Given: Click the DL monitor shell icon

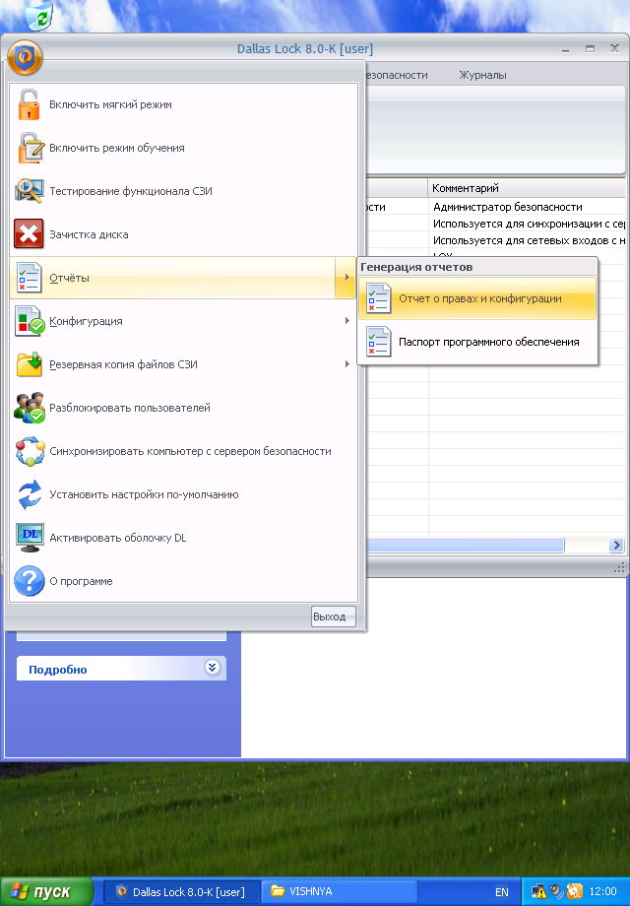Looking at the screenshot, I should 31,538.
